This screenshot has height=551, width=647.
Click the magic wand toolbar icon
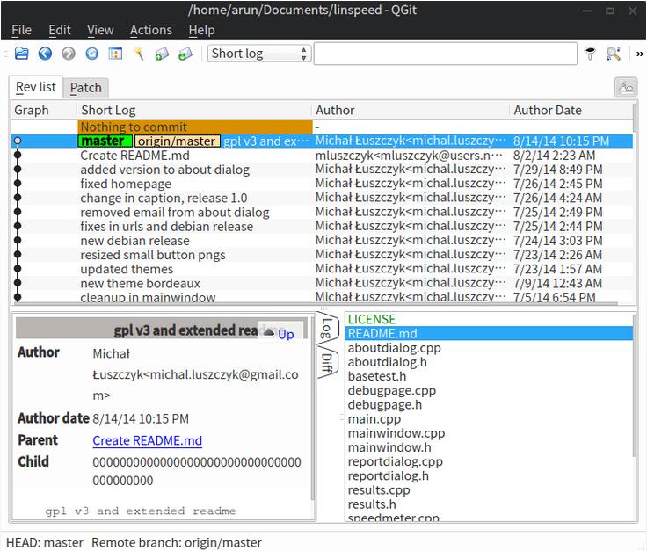pyautogui.click(x=139, y=54)
